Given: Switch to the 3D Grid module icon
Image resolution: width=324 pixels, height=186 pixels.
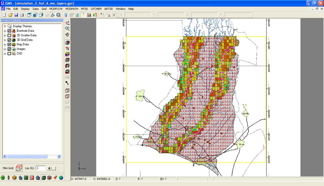Looking at the screenshot, I should point(44,177).
